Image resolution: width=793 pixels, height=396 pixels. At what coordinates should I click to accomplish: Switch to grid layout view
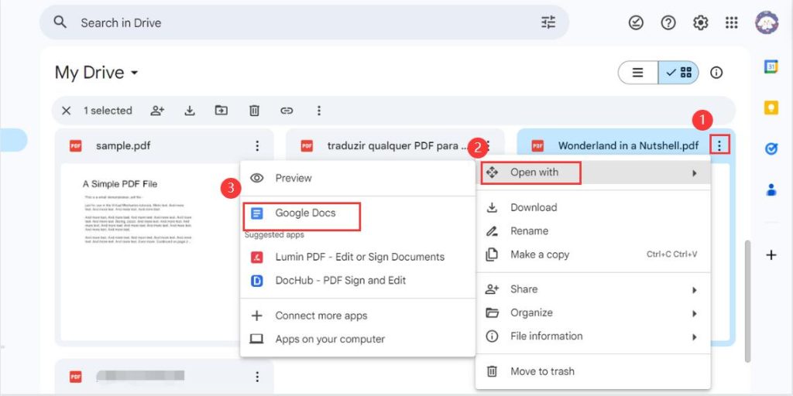coord(678,73)
